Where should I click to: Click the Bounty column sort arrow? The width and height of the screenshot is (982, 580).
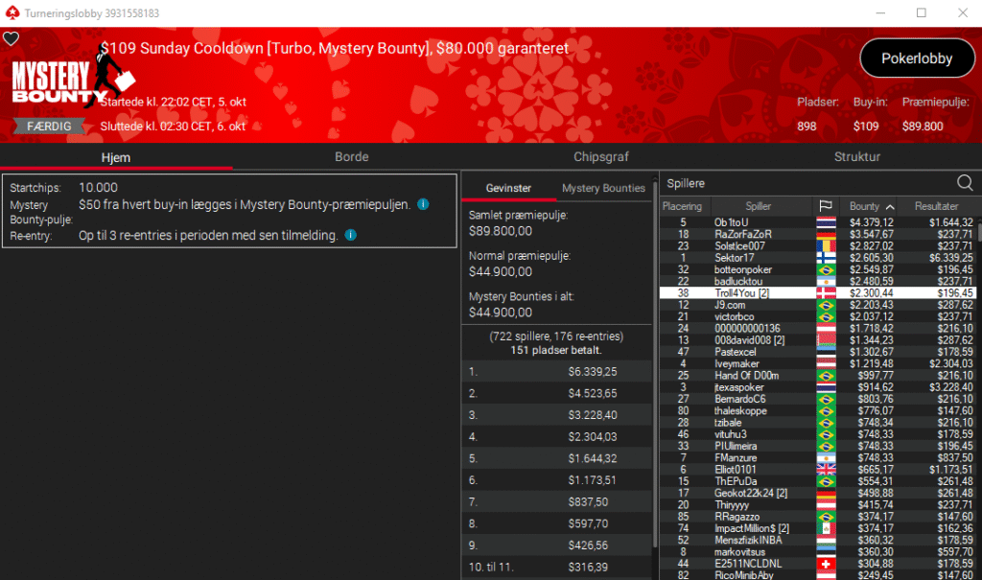890,207
